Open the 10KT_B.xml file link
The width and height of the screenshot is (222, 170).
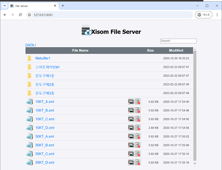(45, 111)
